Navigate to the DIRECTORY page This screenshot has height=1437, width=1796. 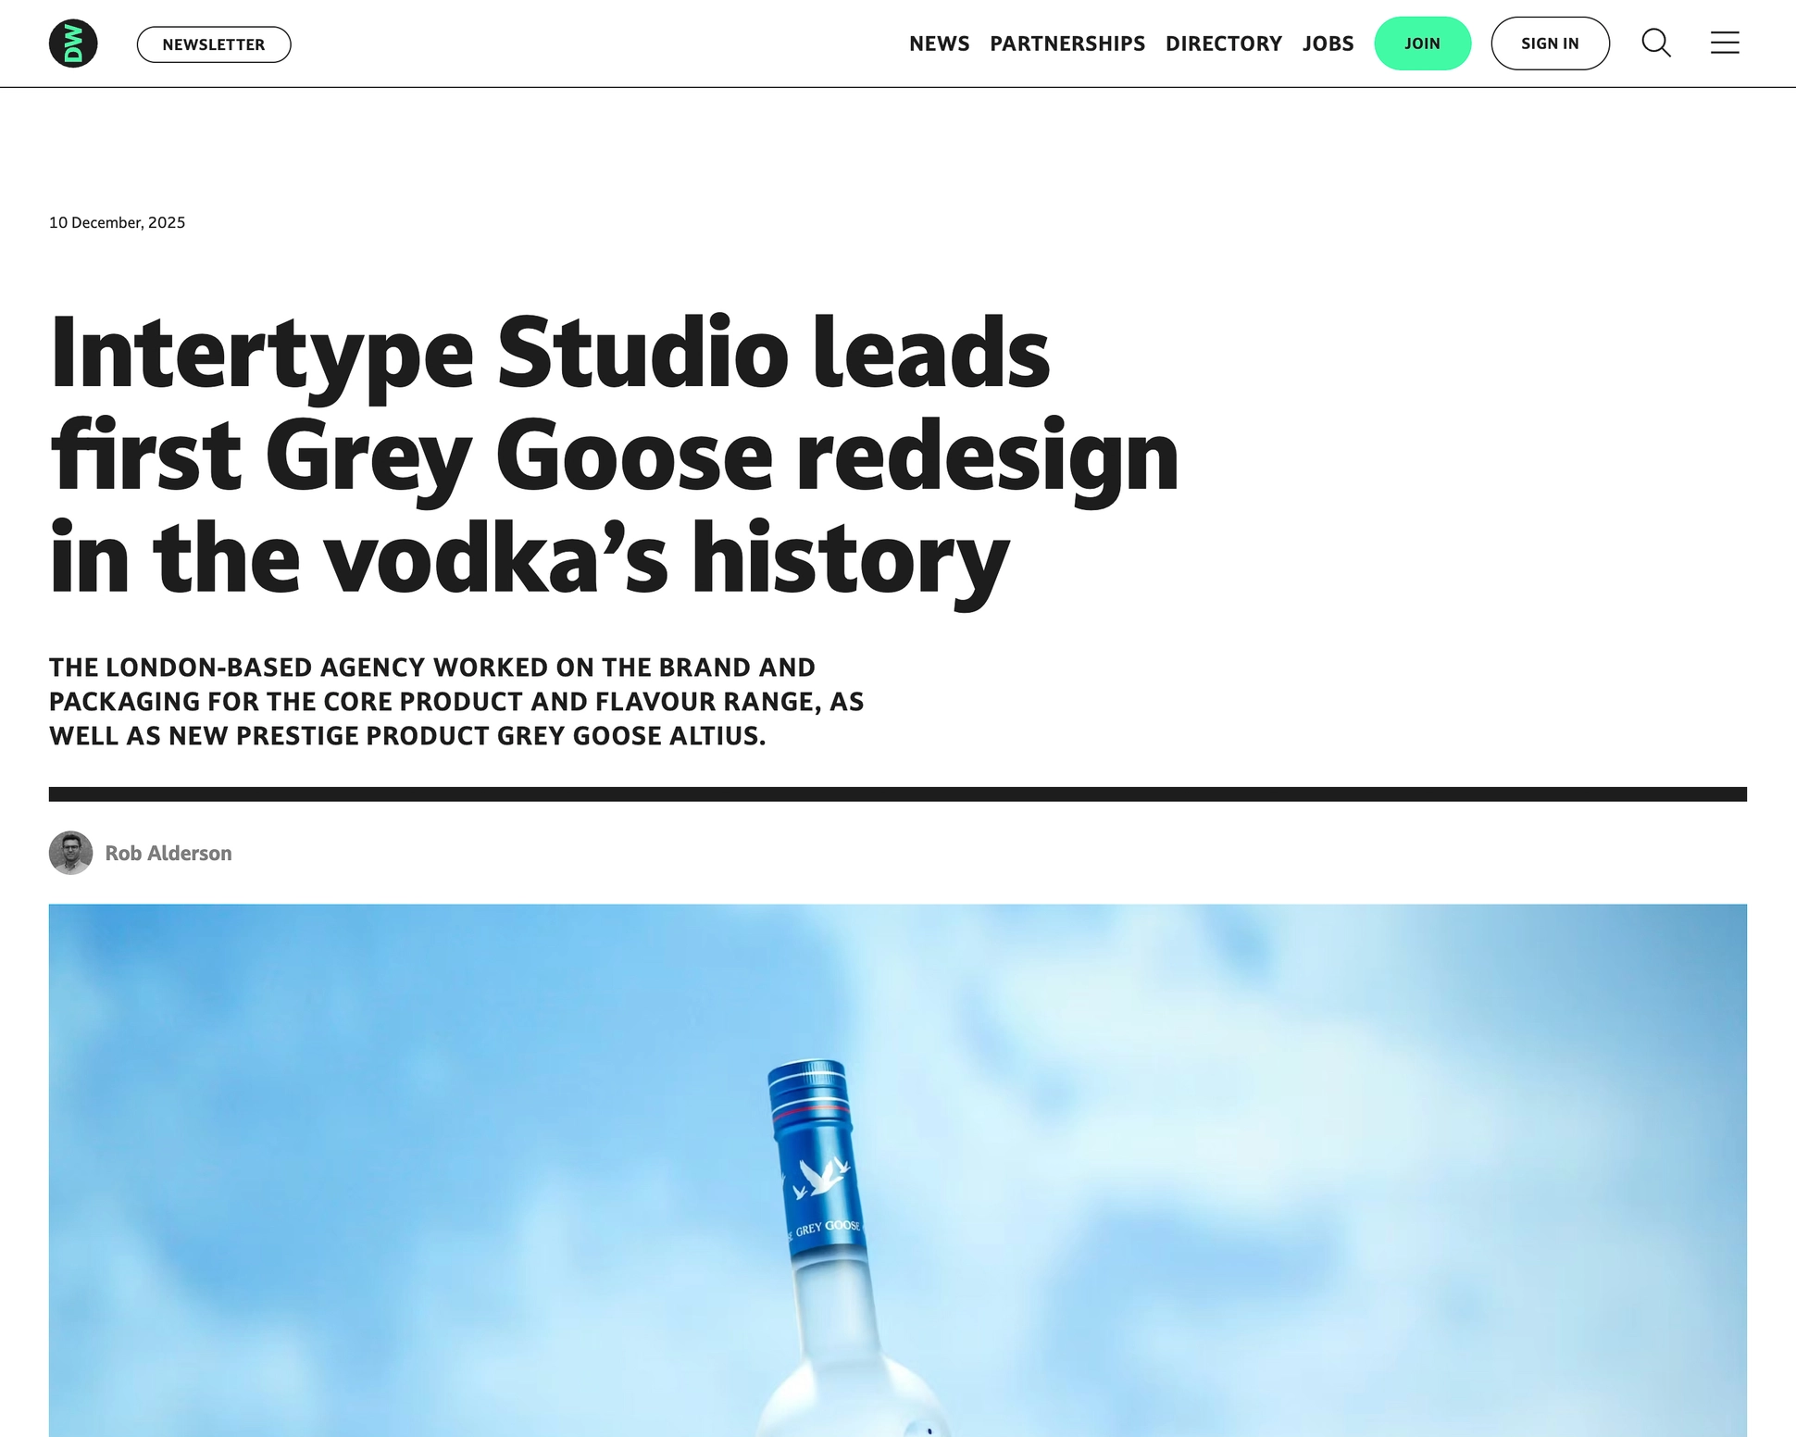[1224, 43]
